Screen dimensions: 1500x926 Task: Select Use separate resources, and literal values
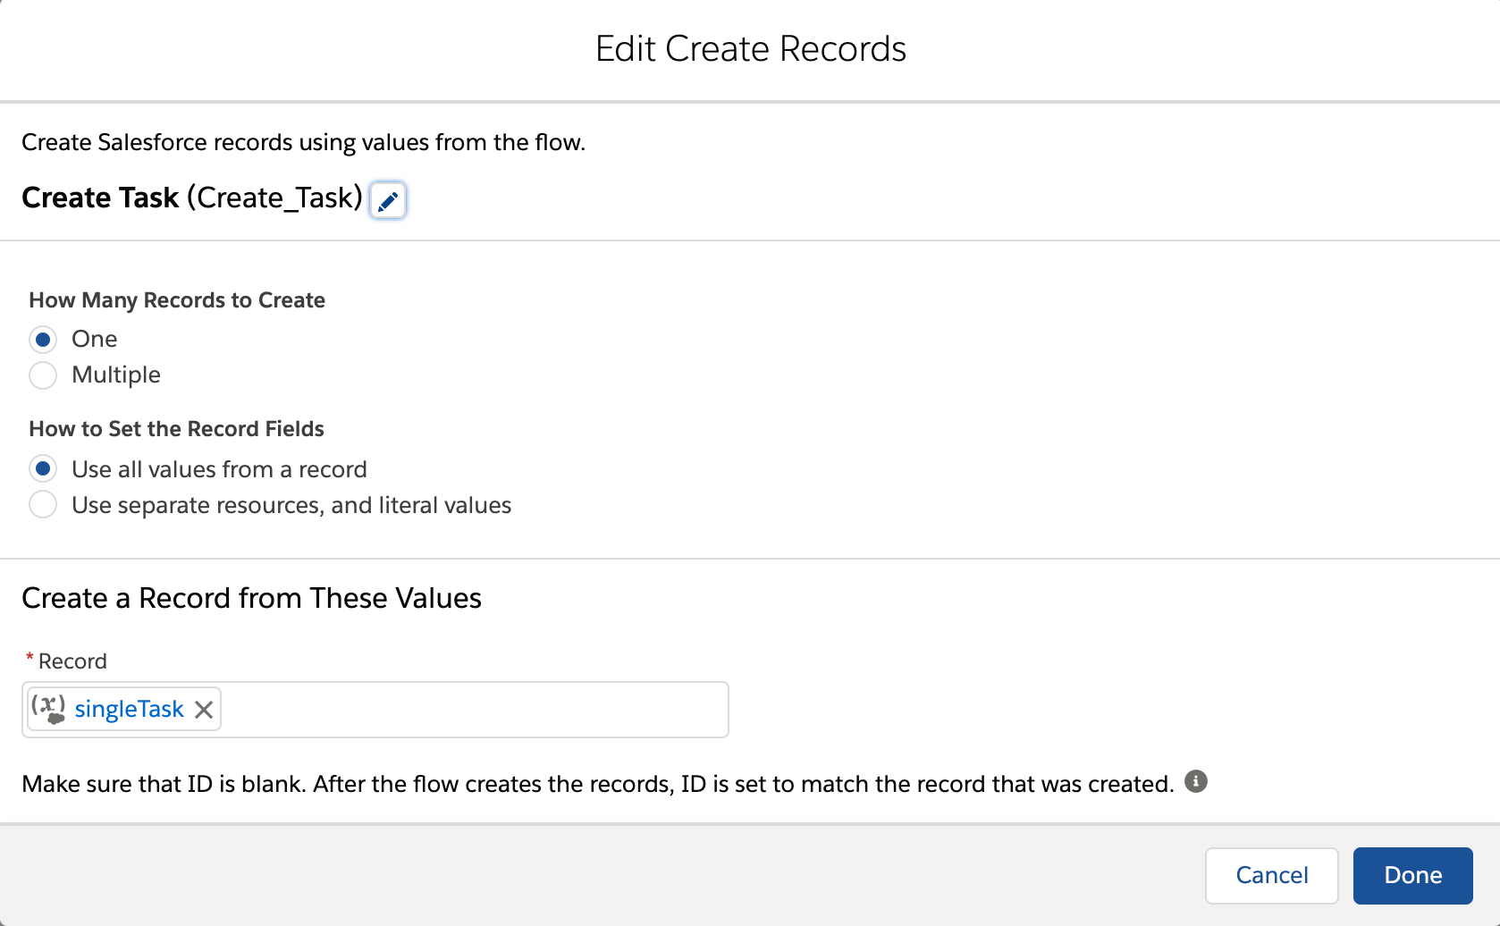tap(42, 505)
